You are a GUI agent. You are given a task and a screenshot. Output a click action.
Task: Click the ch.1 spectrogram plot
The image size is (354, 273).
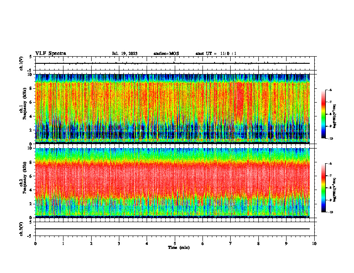[173, 109]
